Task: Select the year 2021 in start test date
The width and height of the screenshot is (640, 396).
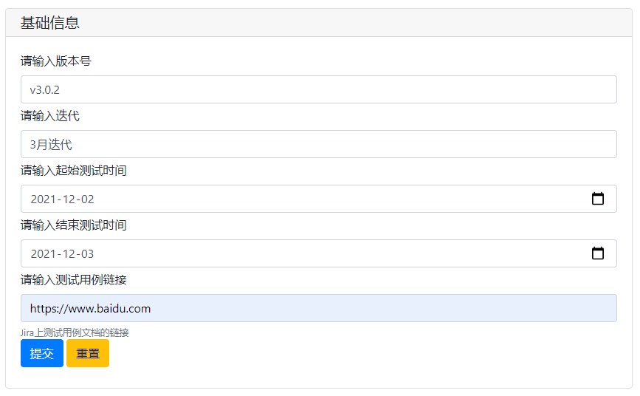Action: coord(44,199)
